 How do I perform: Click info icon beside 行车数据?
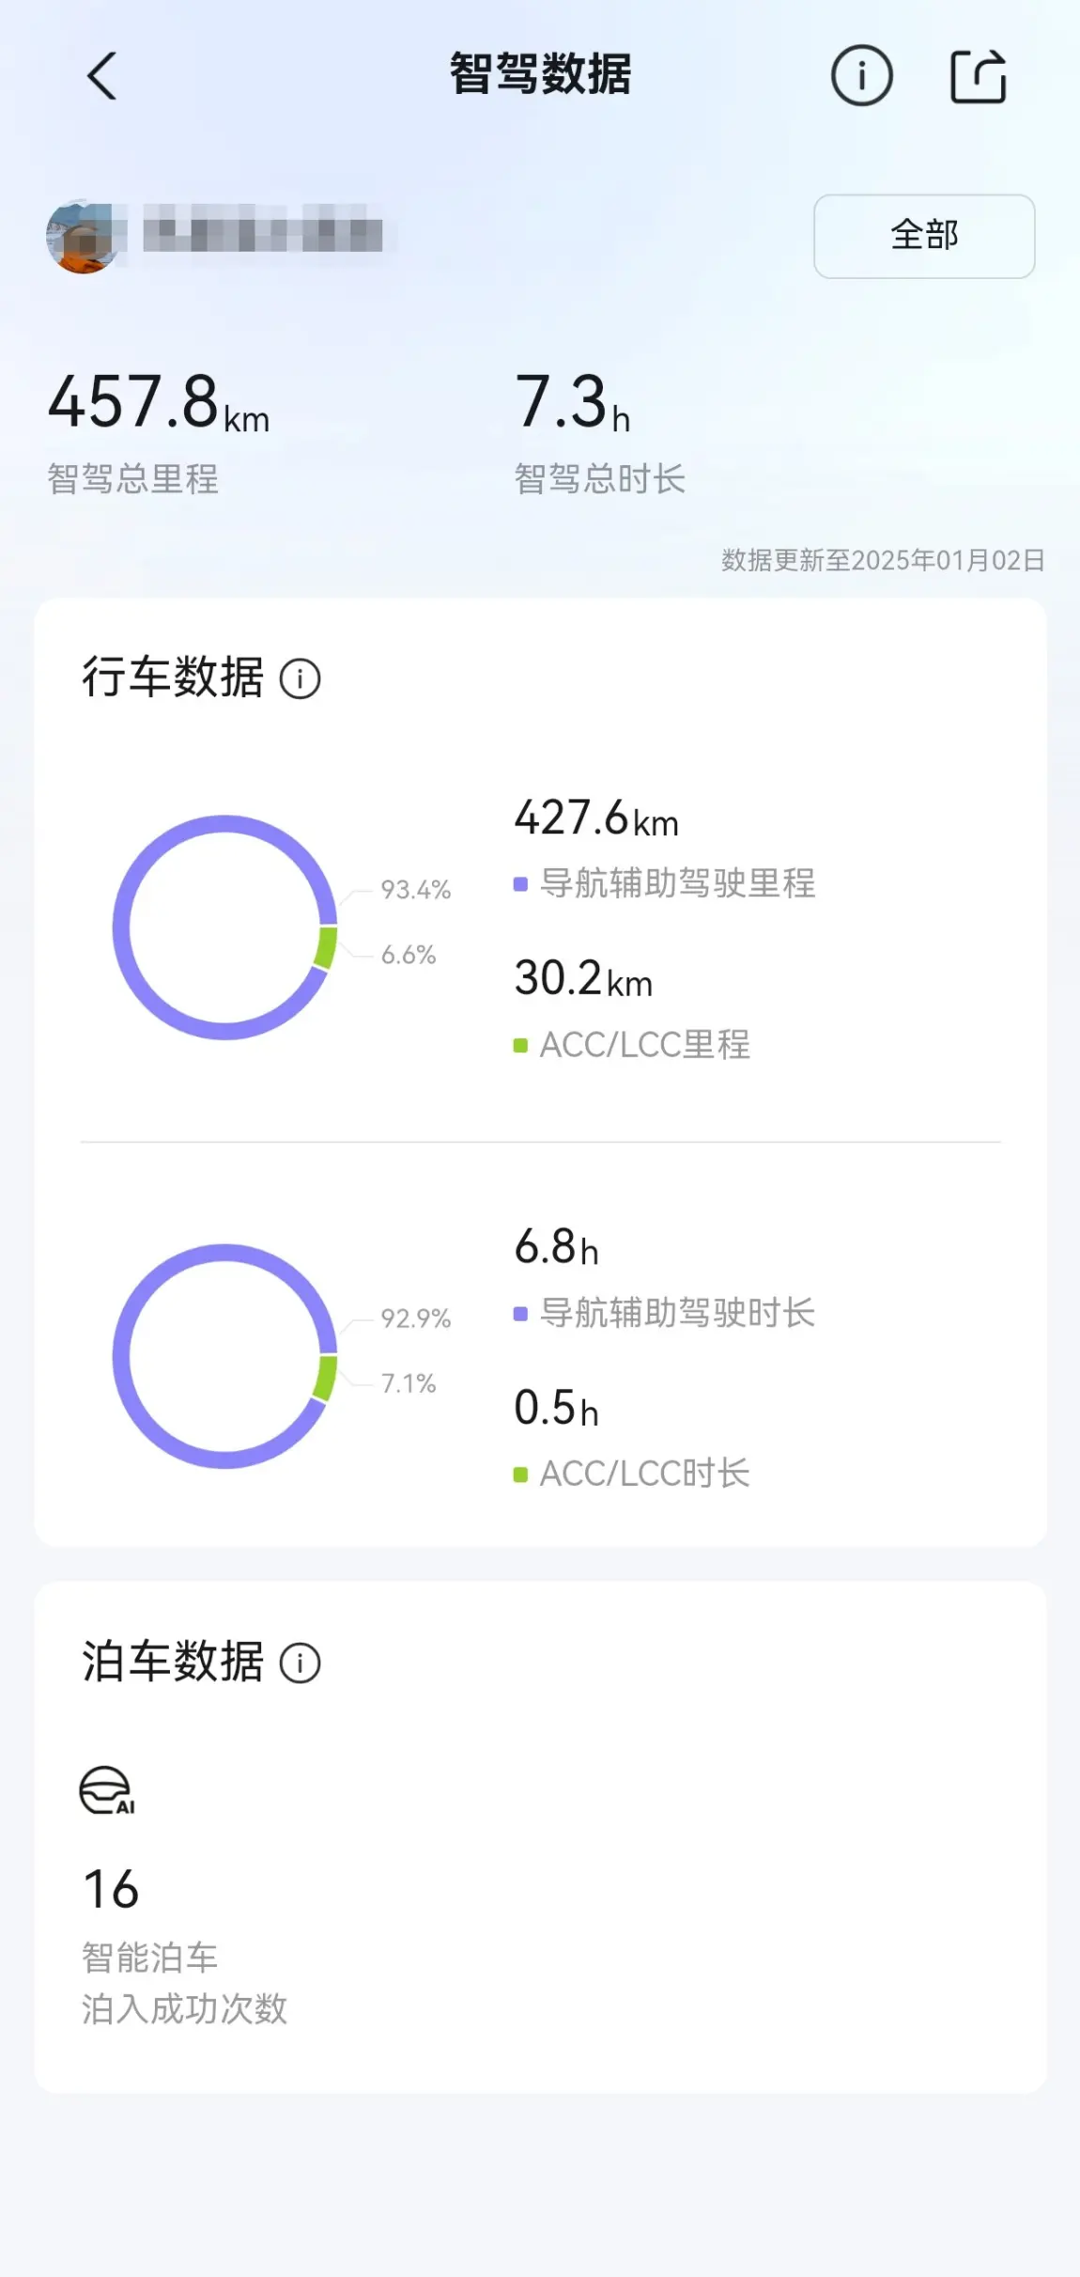click(x=301, y=678)
